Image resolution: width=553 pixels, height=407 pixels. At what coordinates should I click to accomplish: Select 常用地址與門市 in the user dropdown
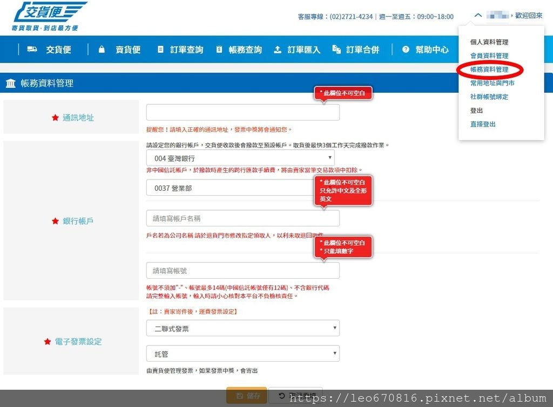(493, 83)
